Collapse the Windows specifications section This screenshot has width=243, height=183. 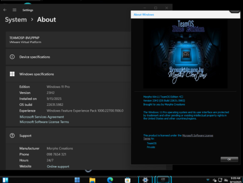pos(68,74)
